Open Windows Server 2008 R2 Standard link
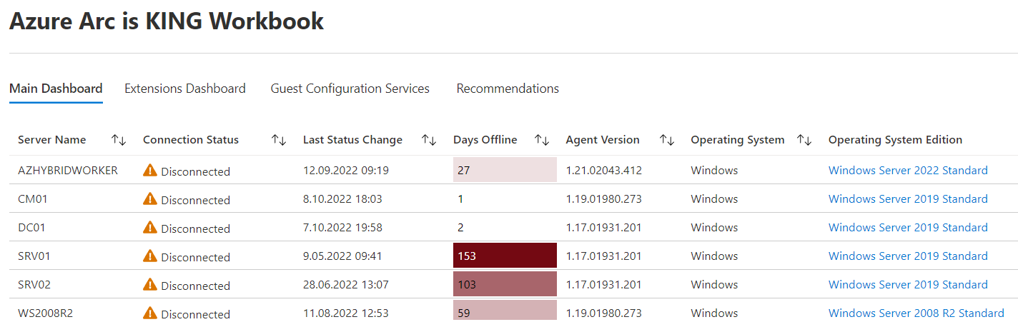The image size is (1018, 327). (x=916, y=313)
